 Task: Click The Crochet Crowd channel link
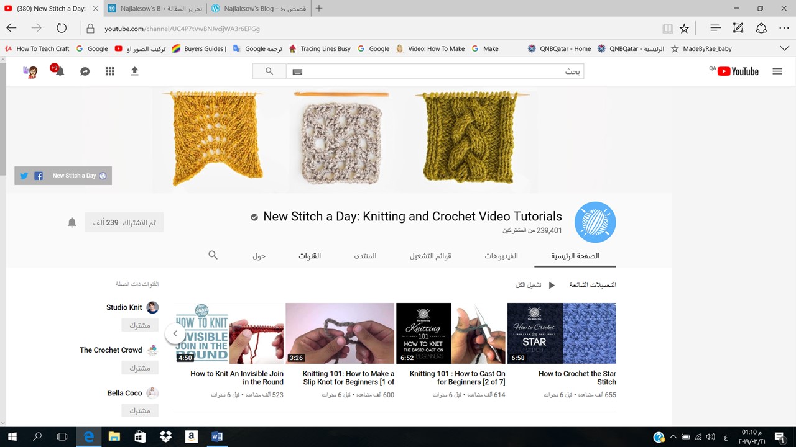(111, 350)
